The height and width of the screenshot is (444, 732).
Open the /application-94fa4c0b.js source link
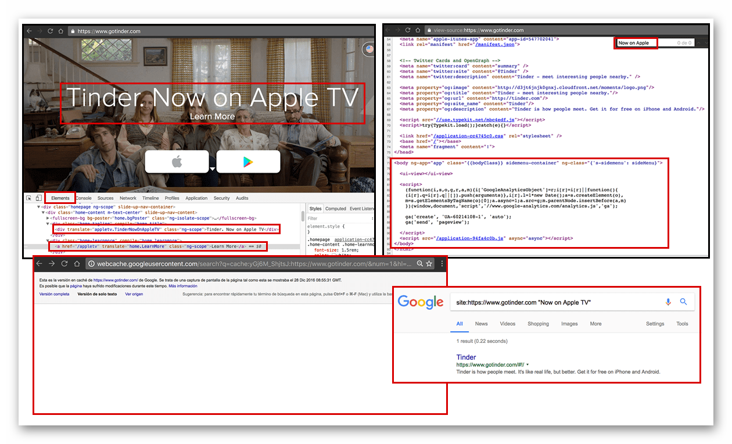(x=471, y=238)
